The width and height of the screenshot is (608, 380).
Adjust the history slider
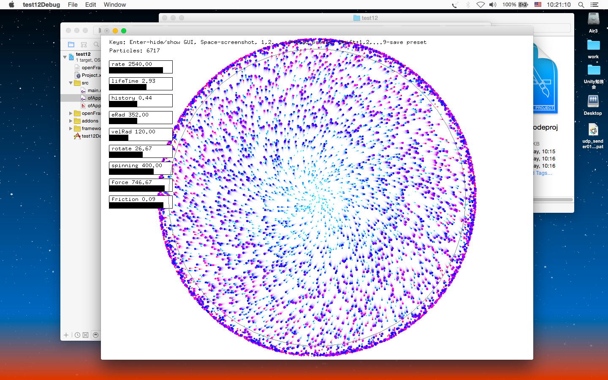pyautogui.click(x=141, y=100)
